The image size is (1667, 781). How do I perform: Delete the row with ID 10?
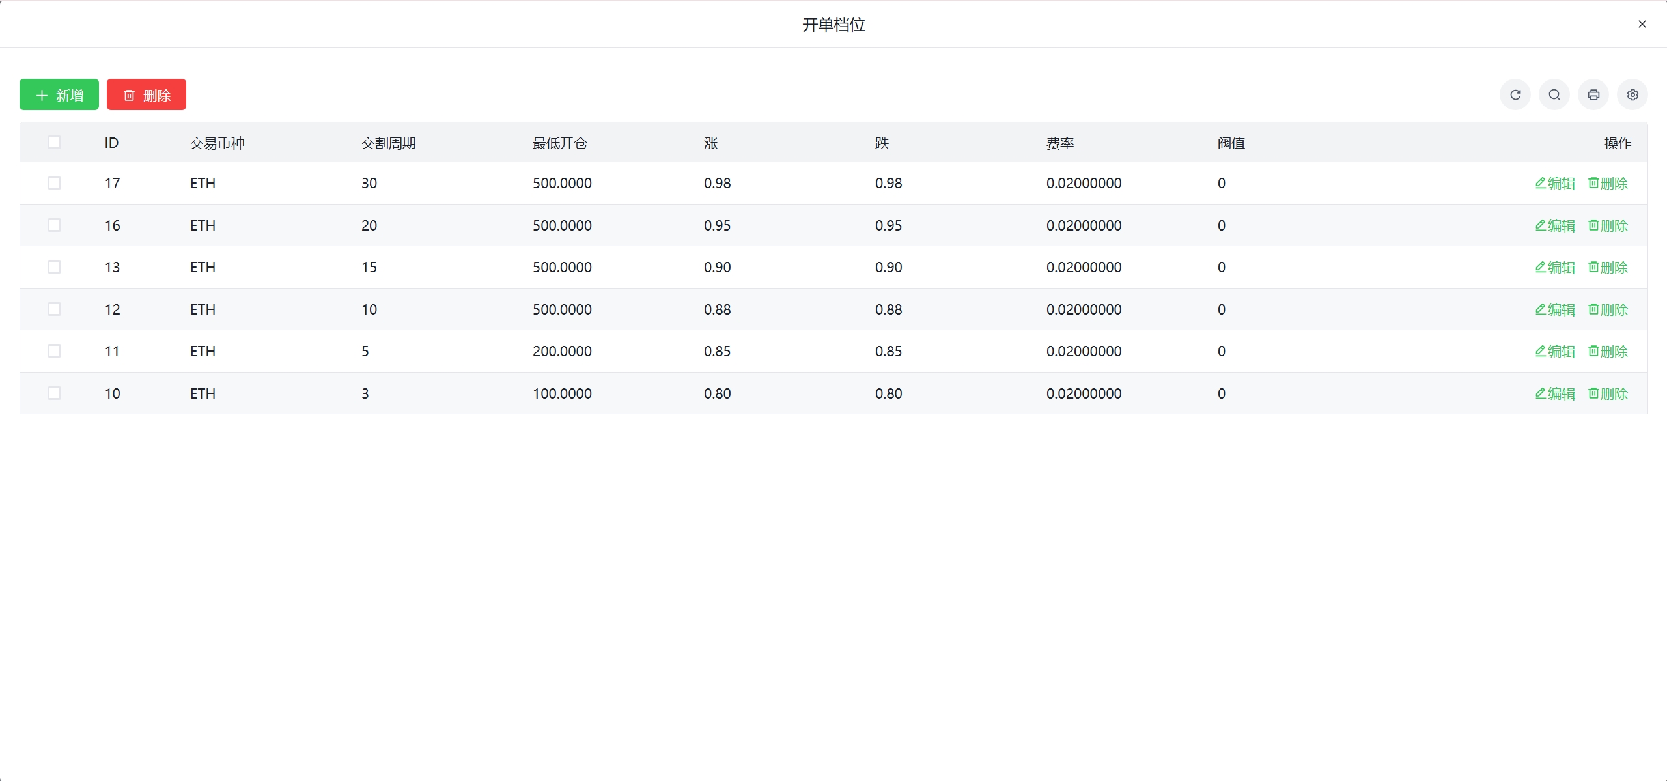click(x=1608, y=393)
